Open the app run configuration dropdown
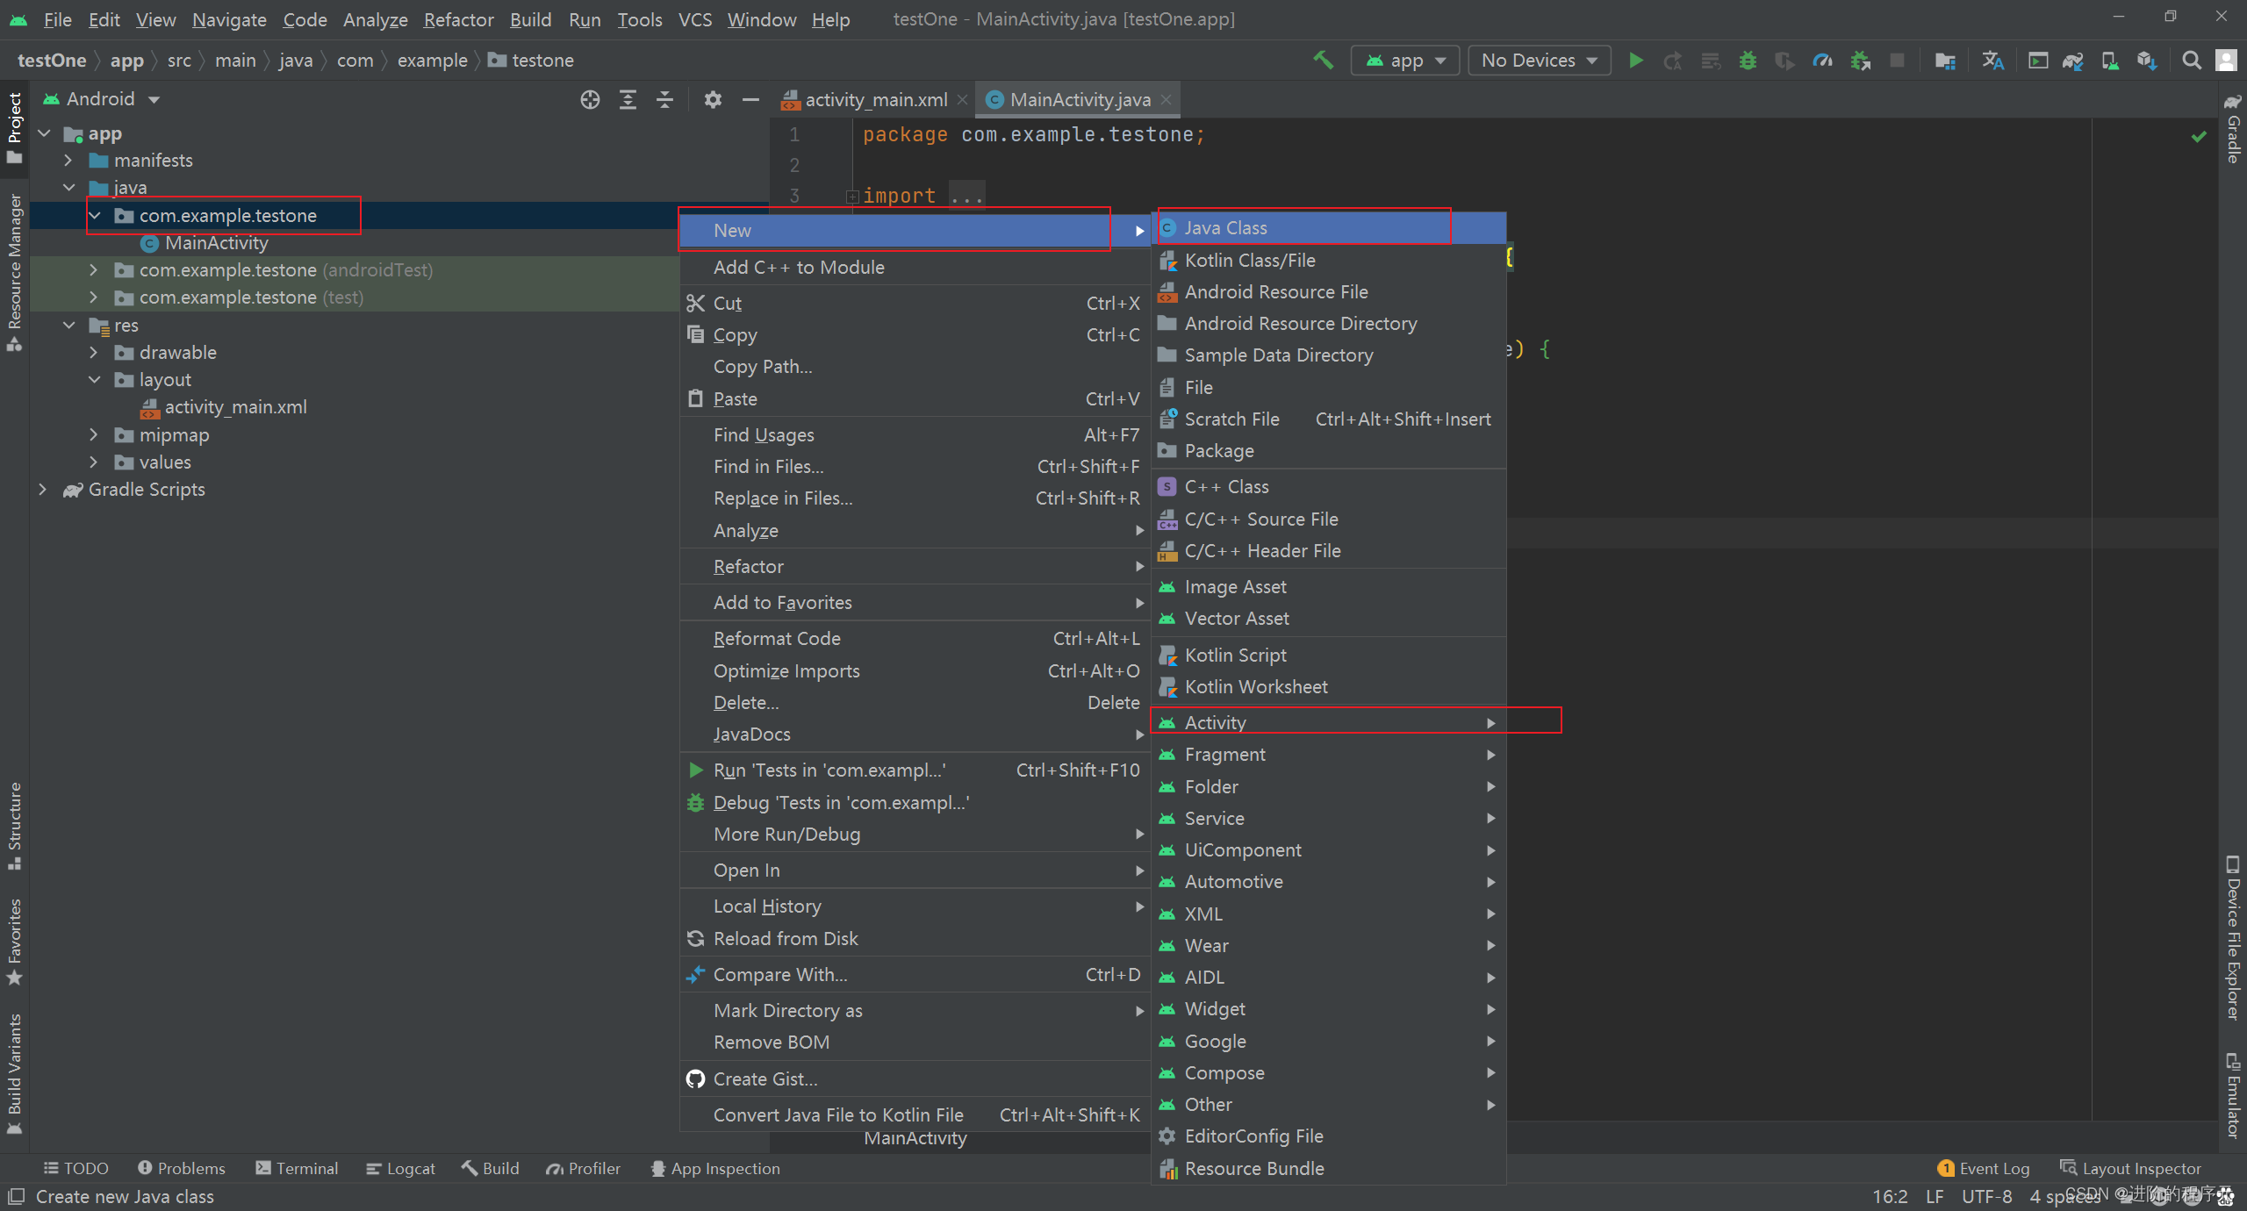The image size is (2247, 1211). pyautogui.click(x=1404, y=60)
